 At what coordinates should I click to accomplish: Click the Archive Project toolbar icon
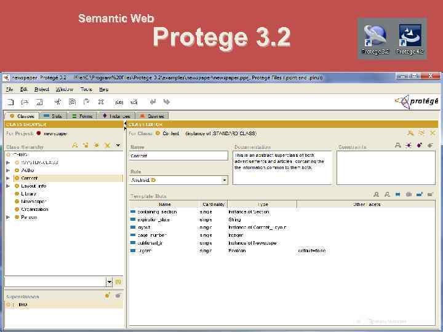tap(119, 102)
